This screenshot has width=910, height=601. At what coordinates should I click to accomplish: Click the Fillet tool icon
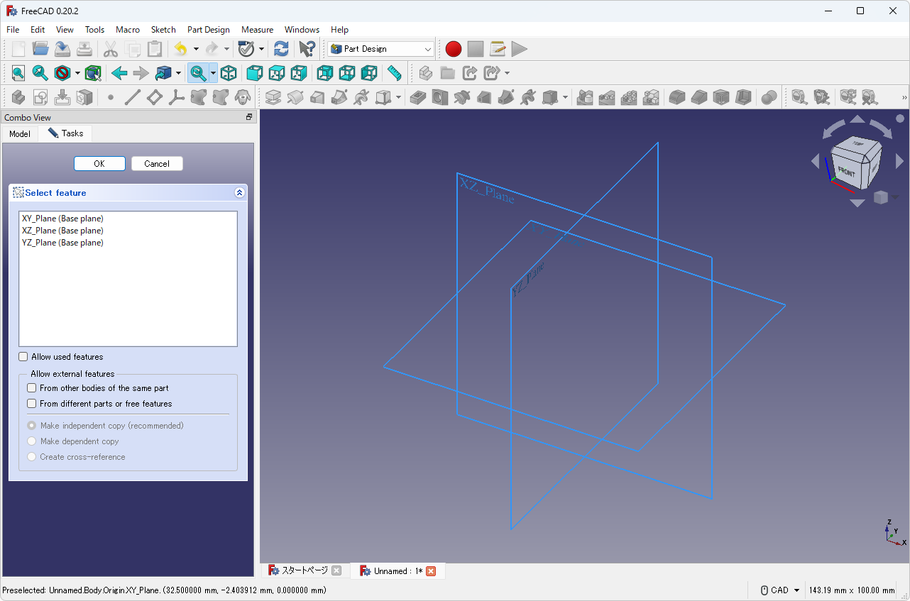click(676, 97)
